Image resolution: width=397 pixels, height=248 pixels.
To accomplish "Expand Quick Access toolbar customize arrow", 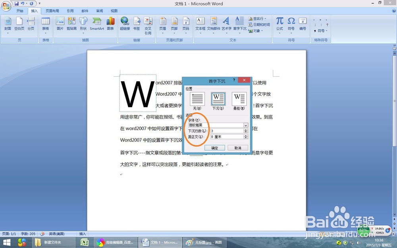I will pos(39,4).
